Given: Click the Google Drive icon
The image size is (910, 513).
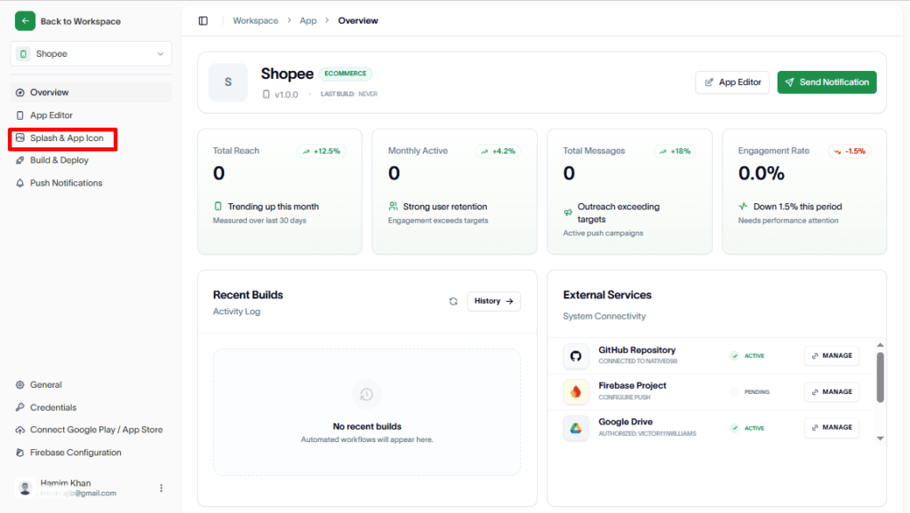Looking at the screenshot, I should pyautogui.click(x=576, y=429).
